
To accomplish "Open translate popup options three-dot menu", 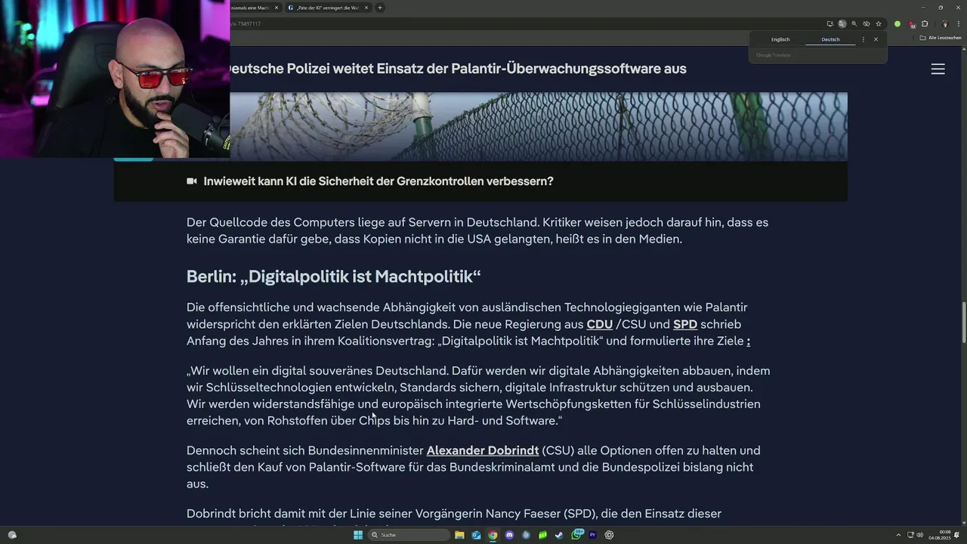I will (x=864, y=39).
